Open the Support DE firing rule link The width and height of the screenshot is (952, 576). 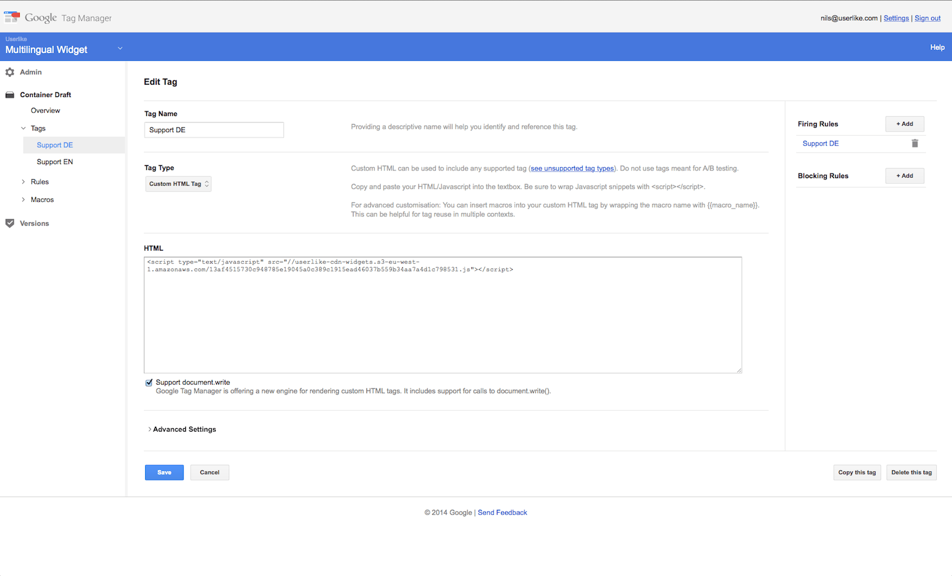pos(820,143)
